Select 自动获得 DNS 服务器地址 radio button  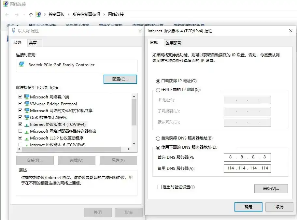(x=158, y=138)
